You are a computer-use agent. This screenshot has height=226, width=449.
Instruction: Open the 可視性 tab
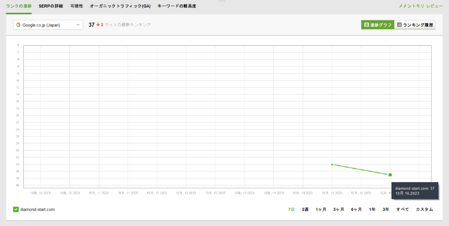(x=76, y=6)
